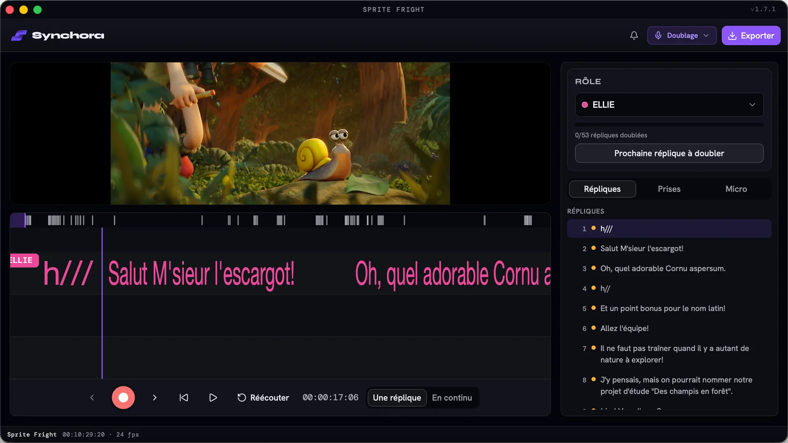788x443 pixels.
Task: Go to previous line with left chevron
Action: [92, 397]
